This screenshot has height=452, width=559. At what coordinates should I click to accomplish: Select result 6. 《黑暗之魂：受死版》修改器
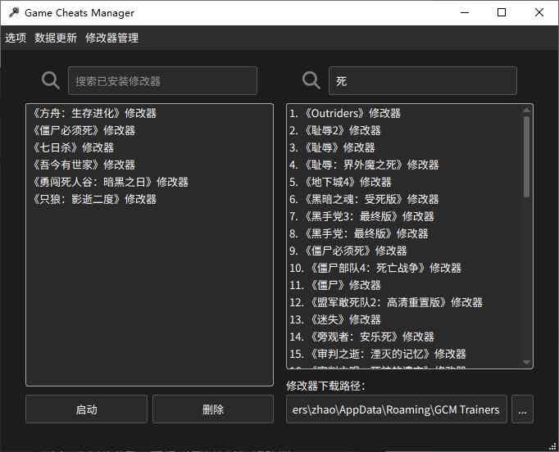coord(405,199)
